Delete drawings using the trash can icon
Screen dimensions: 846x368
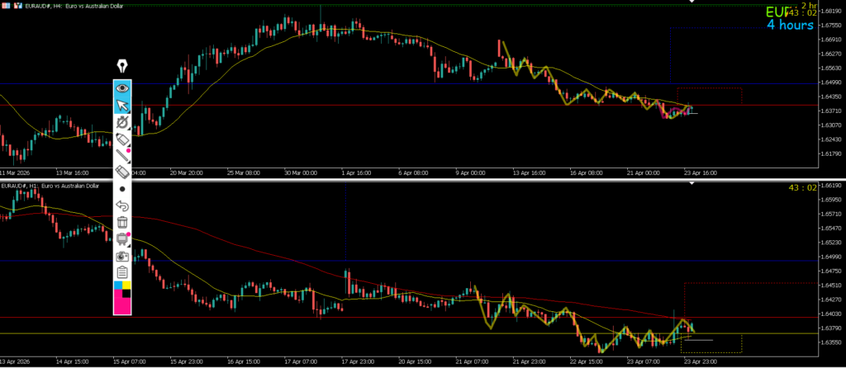pos(122,222)
